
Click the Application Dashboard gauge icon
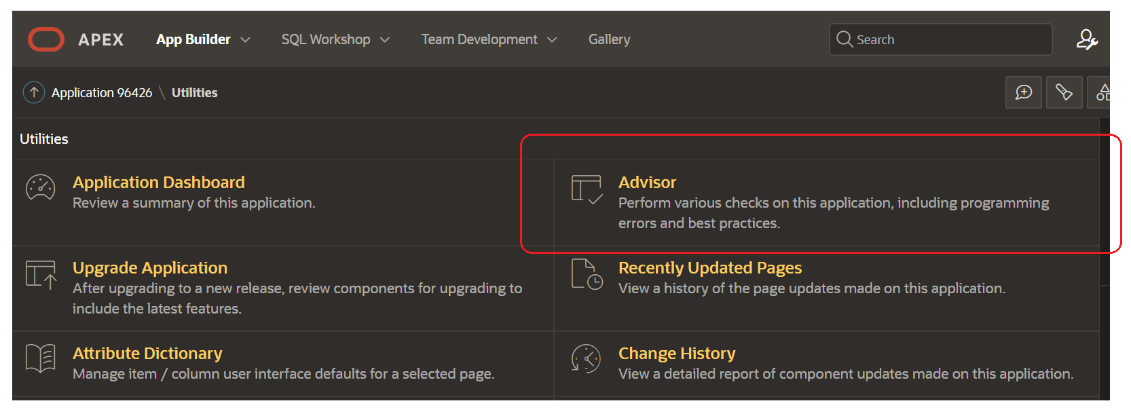click(x=40, y=188)
